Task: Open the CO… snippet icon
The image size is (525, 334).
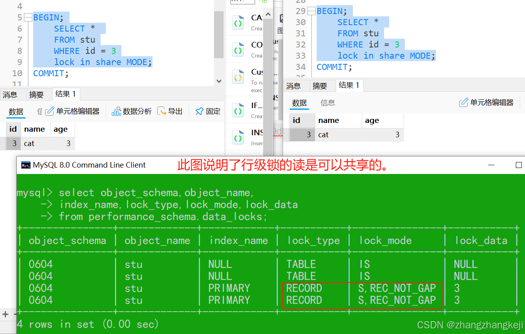Action: tap(238, 50)
